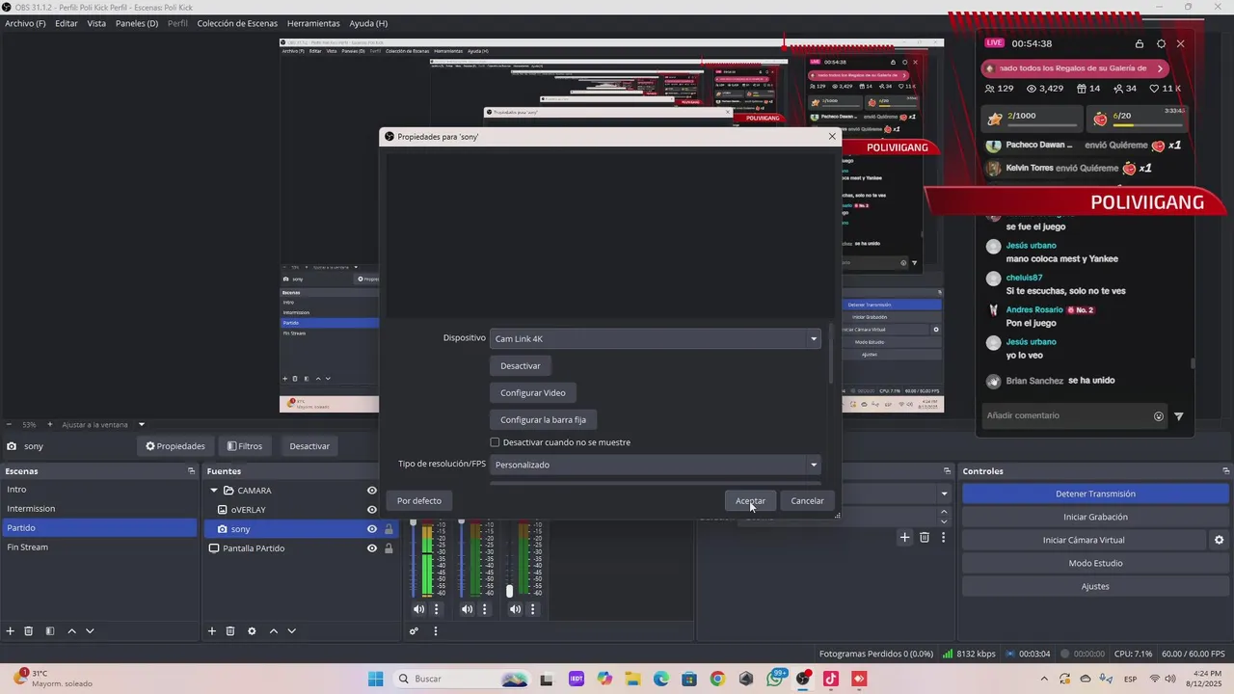Mute the second audio mixer channel
This screenshot has height=694, width=1234.
tap(467, 609)
